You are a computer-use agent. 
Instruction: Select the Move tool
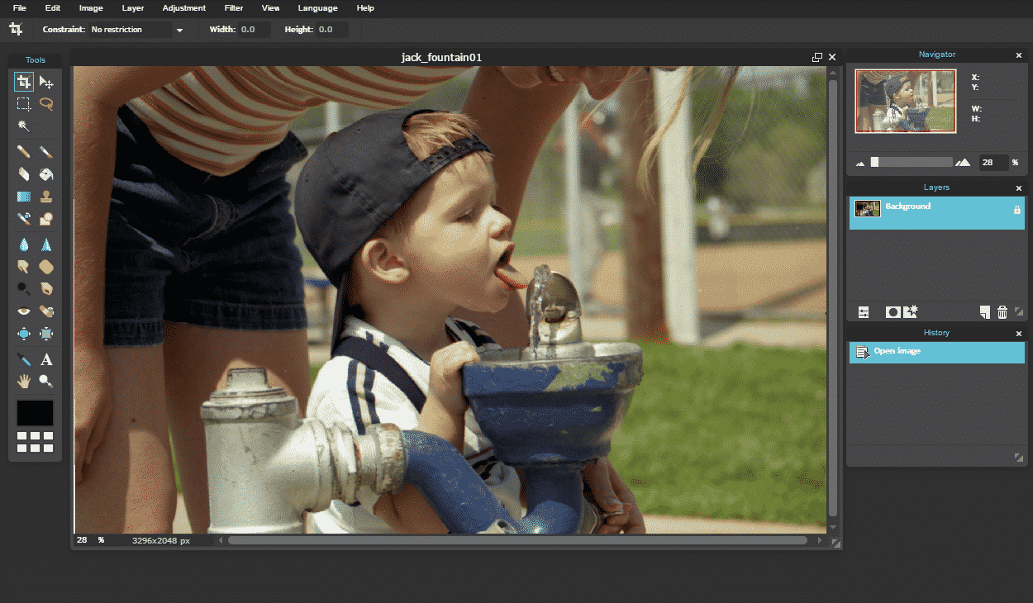[46, 82]
